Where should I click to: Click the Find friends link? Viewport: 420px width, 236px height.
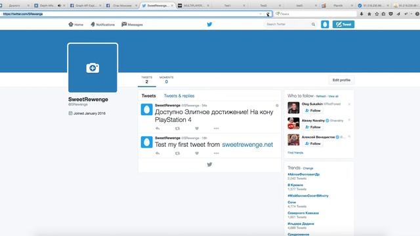295,153
